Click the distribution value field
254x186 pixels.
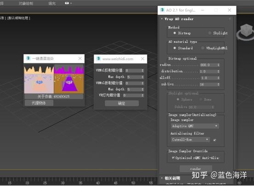tap(209, 72)
